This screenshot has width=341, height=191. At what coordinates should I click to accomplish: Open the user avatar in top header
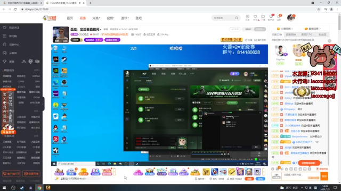pos(291,18)
